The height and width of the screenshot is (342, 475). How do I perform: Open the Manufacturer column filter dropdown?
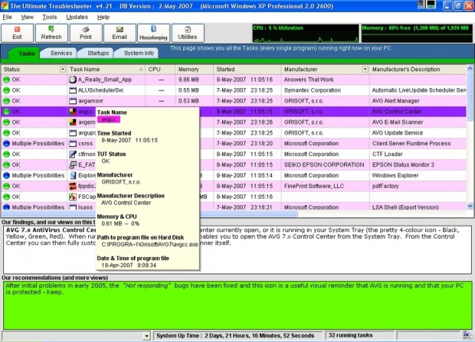(x=365, y=70)
